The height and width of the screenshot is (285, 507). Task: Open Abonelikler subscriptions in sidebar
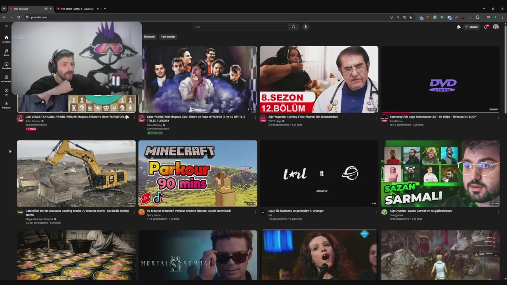click(6, 65)
